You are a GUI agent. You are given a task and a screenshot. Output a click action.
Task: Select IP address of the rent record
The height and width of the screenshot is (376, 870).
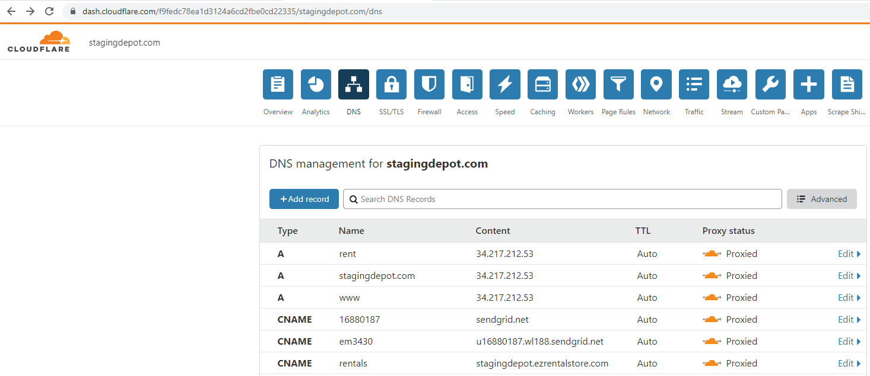504,254
